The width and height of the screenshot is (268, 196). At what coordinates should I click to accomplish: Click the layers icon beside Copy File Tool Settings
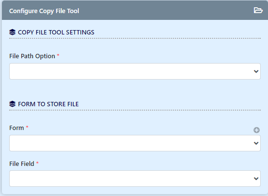coord(12,32)
